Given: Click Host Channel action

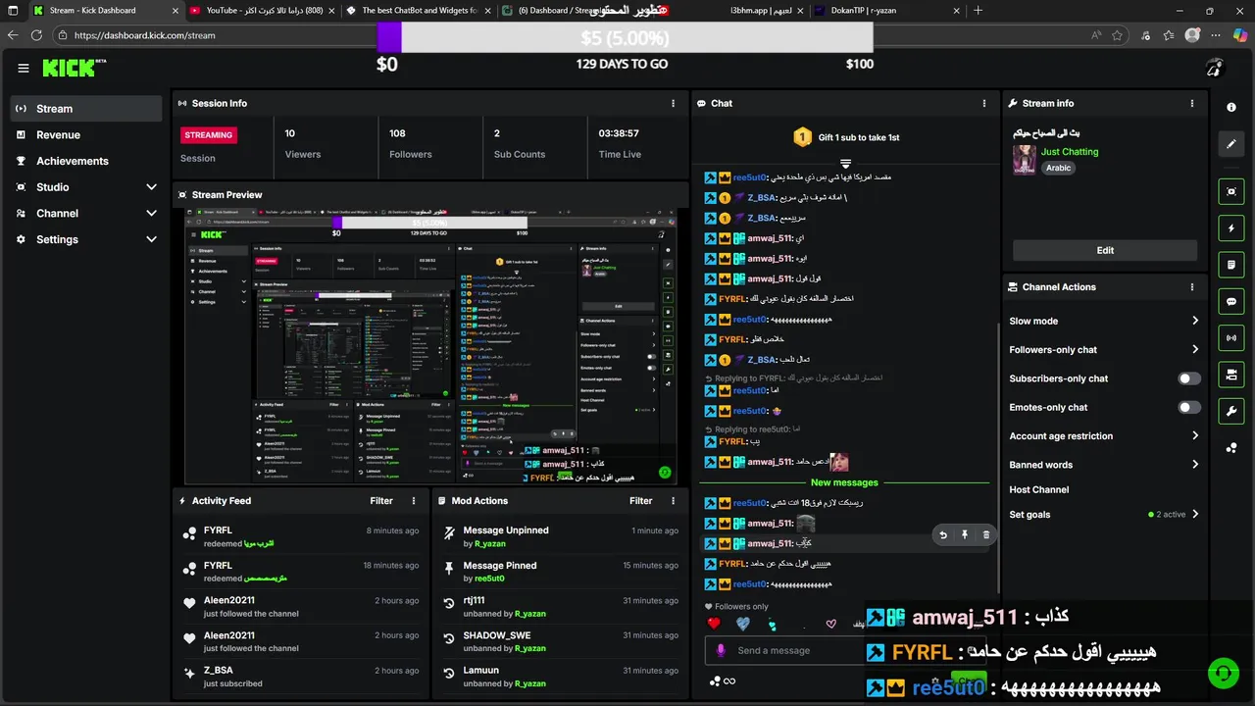Looking at the screenshot, I should [1039, 490].
